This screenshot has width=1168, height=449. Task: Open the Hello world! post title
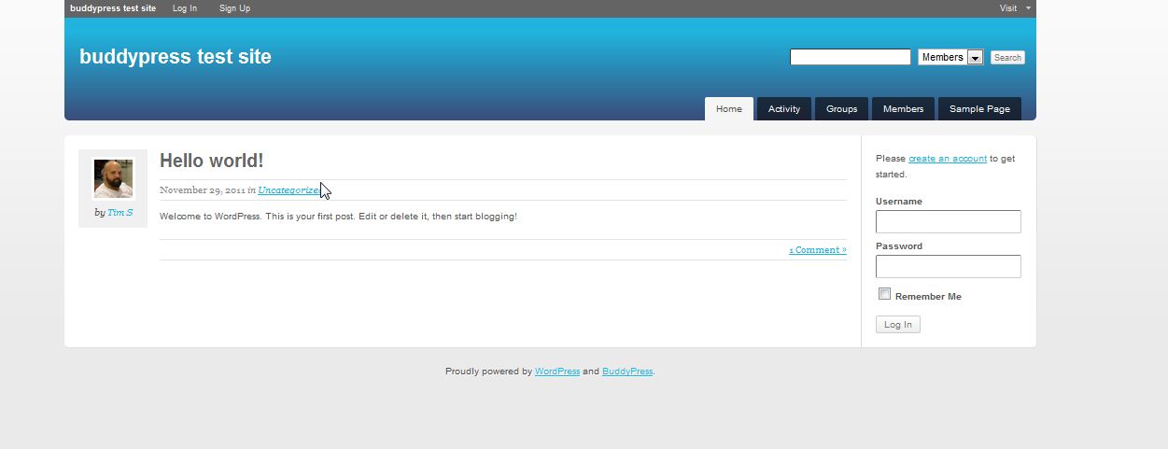[x=212, y=161]
